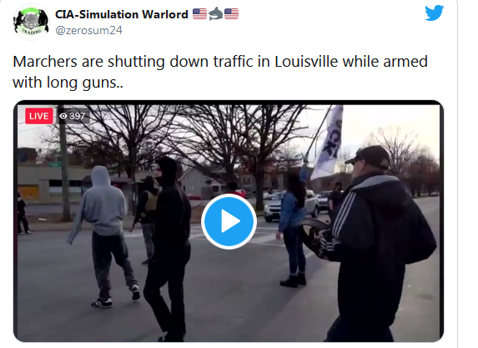Click the shark emoji in display name

pos(216,13)
